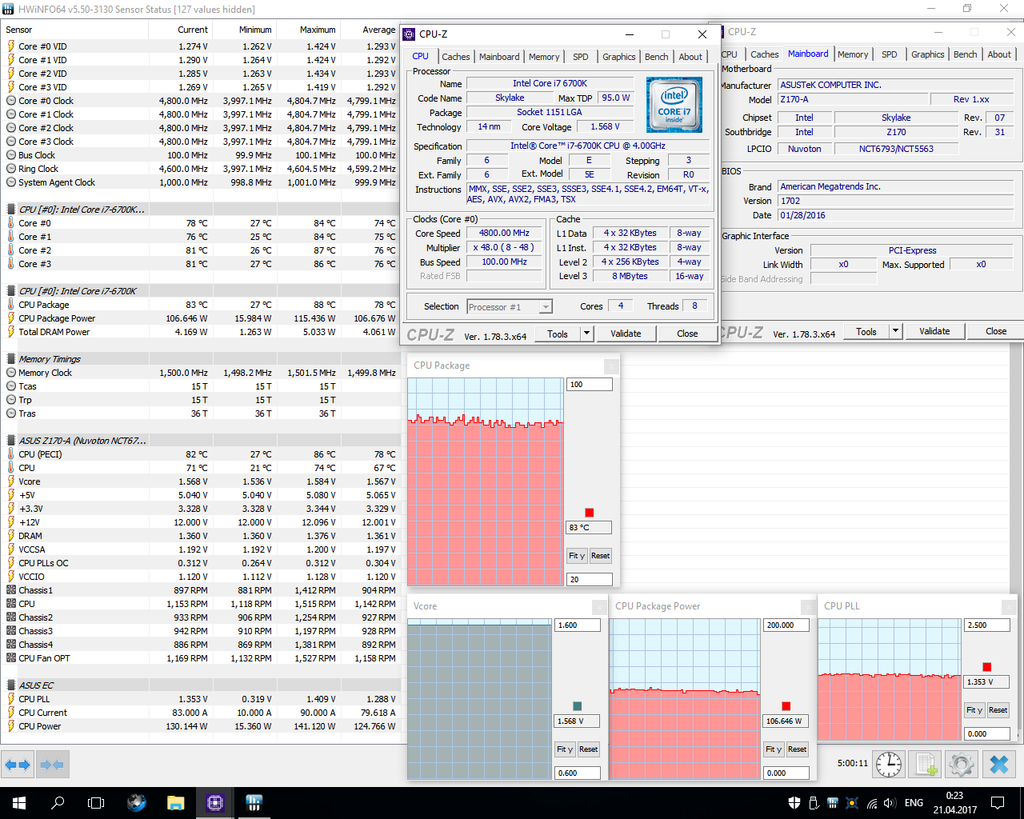Select the "Total DRAM Power" sensor row
The height and width of the screenshot is (819, 1024).
[x=200, y=332]
